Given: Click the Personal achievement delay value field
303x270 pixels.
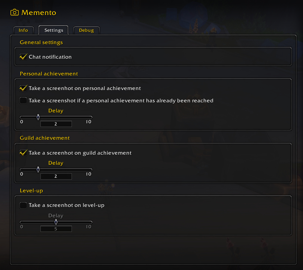Looking at the screenshot, I should [x=56, y=124].
